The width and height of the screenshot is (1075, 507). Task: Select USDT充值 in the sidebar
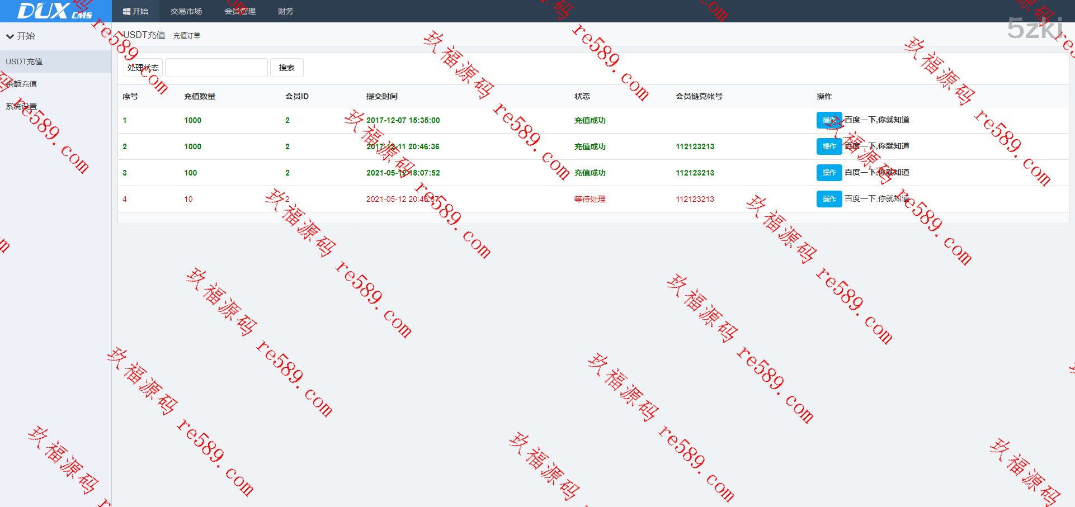pyautogui.click(x=24, y=61)
